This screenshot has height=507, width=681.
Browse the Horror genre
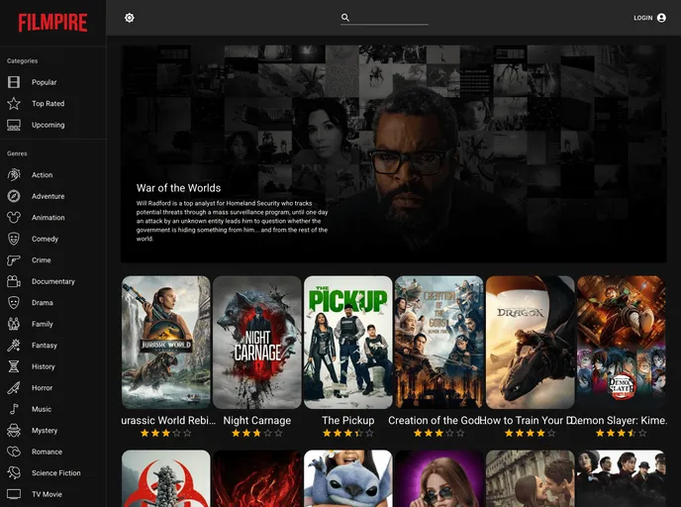(x=53, y=387)
